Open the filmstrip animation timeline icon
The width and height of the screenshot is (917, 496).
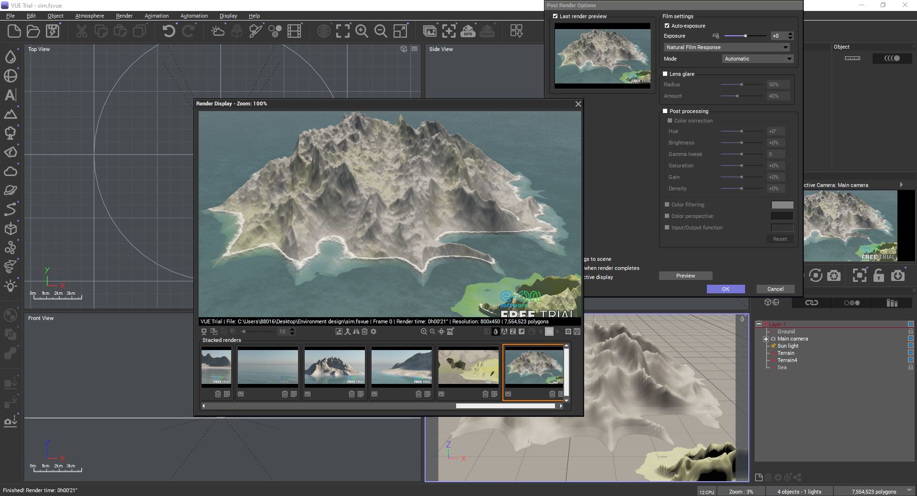(294, 31)
